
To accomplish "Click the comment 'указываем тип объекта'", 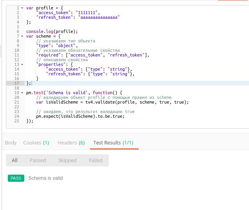I will pos(66,41).
